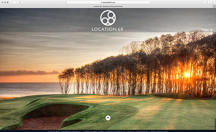
Task: Show the Safari sidebar
Action: coord(20,2)
